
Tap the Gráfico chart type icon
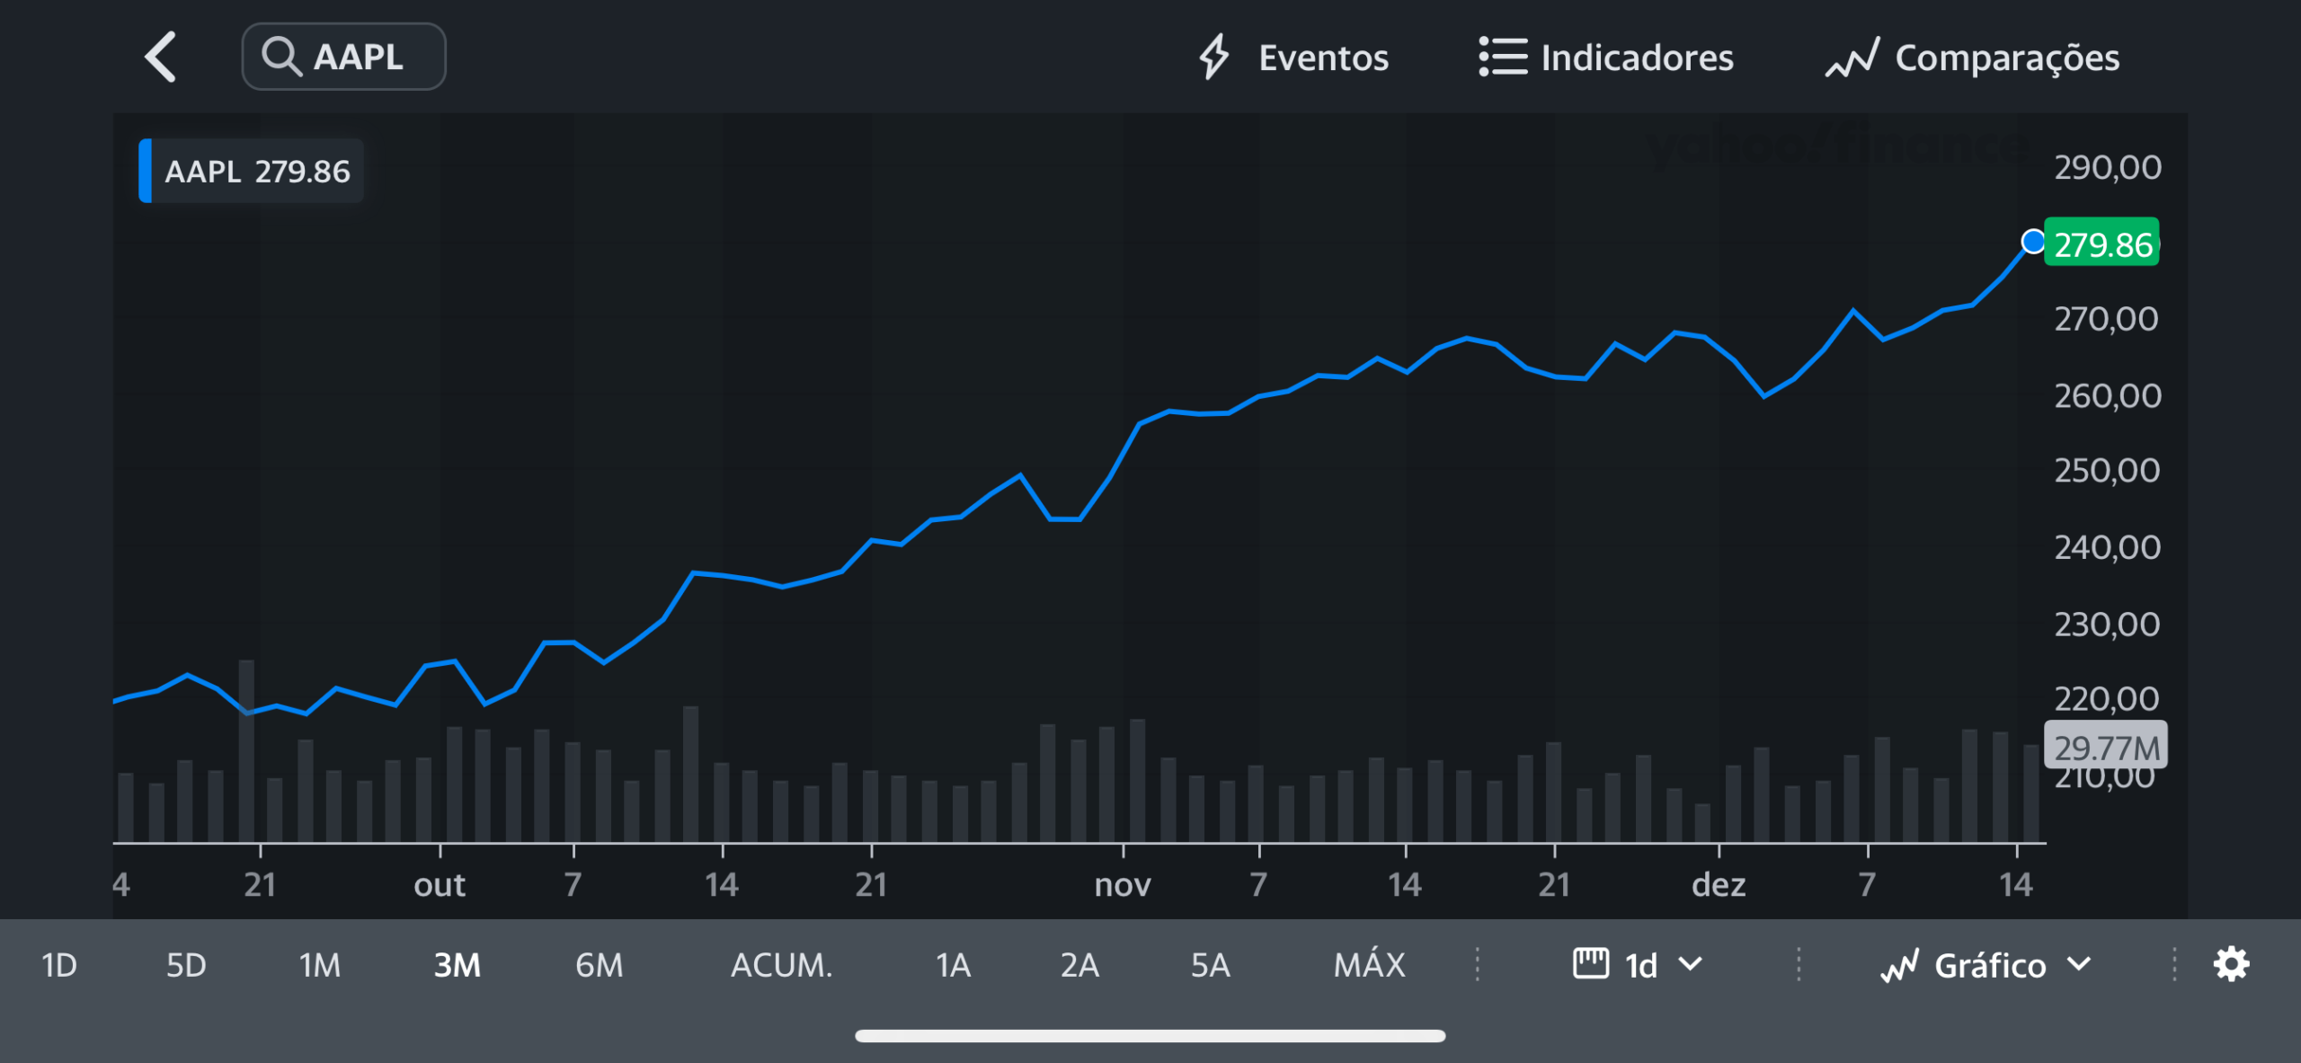tap(1900, 965)
